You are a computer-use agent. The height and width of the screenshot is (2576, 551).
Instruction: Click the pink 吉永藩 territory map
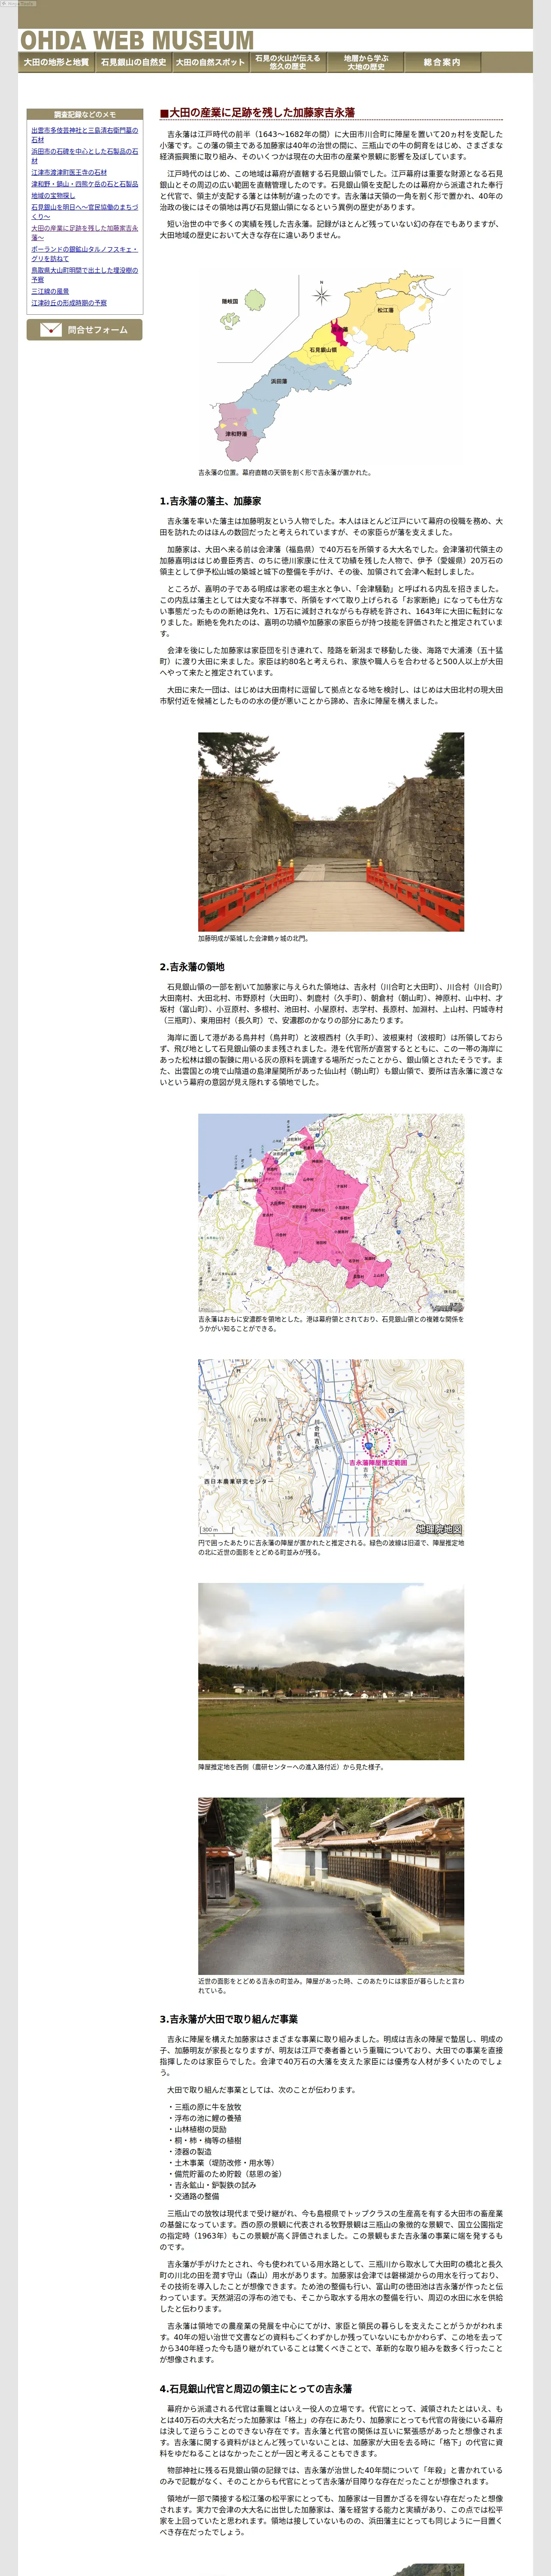(x=331, y=1213)
